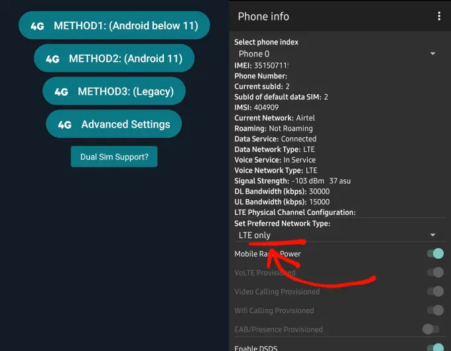
Task: Tap the Dual Sim Support? button
Action: (x=114, y=157)
